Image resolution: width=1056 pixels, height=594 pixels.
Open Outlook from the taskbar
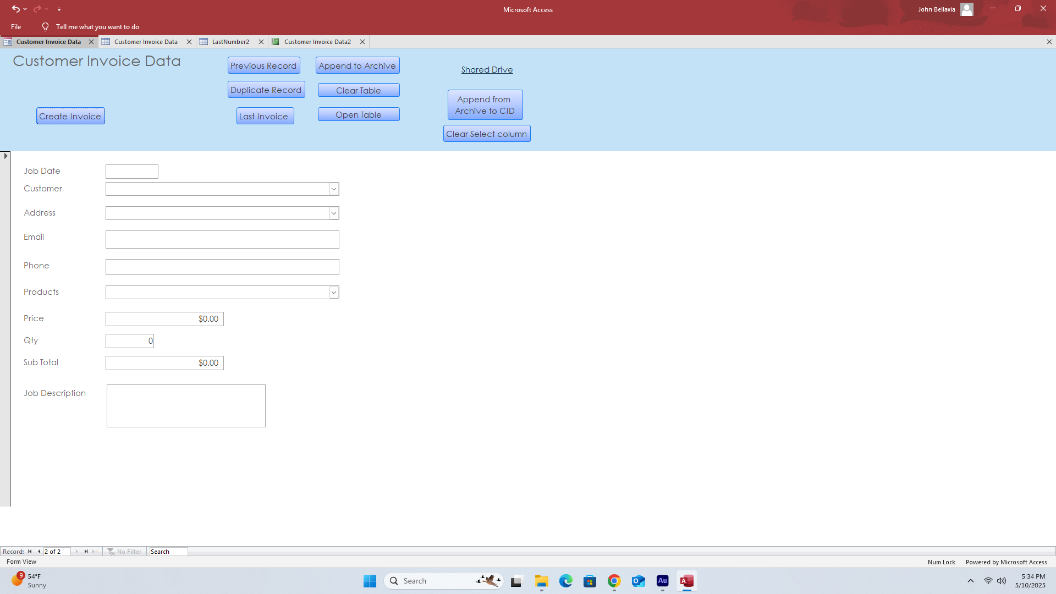(638, 581)
